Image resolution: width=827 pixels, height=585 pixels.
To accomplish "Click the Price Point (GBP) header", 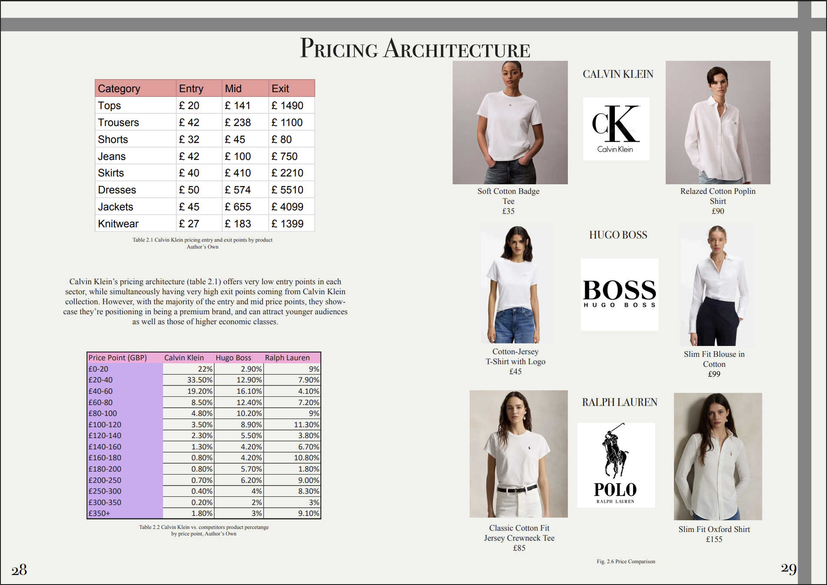I will click(117, 358).
